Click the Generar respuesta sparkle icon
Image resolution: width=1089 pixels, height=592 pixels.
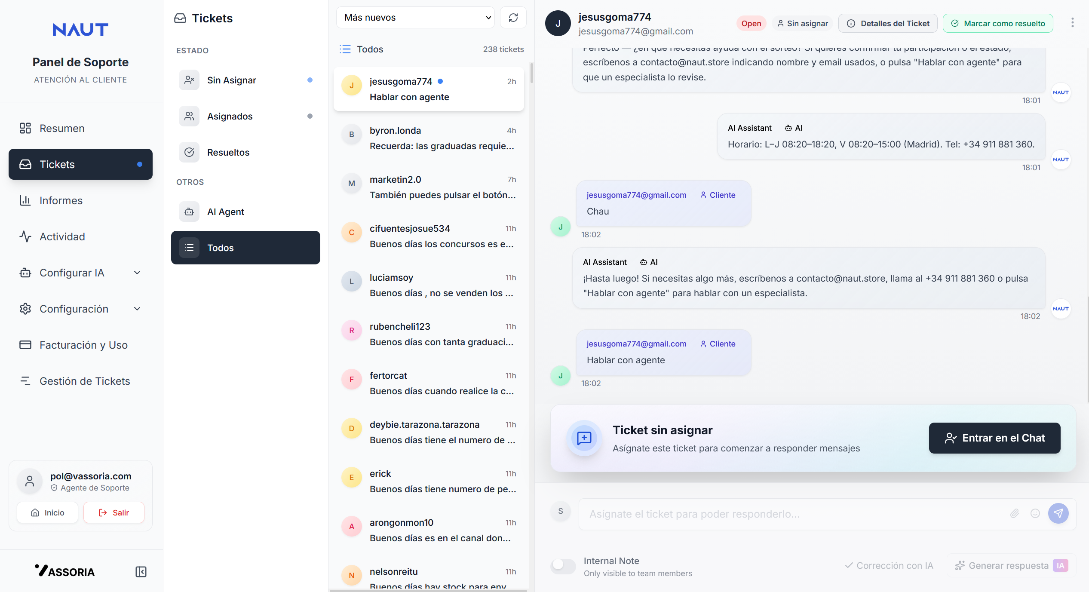click(x=960, y=565)
